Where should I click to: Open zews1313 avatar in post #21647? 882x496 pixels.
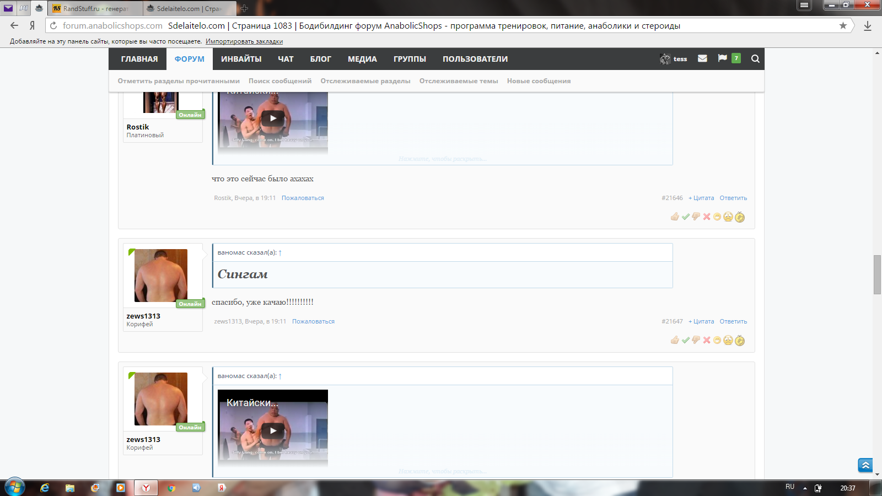[161, 276]
